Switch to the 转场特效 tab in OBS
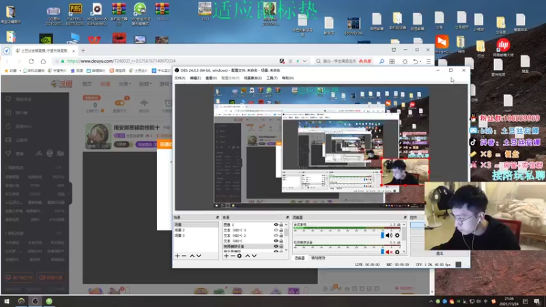Screen dimensions: 546x307 pos(318,259)
